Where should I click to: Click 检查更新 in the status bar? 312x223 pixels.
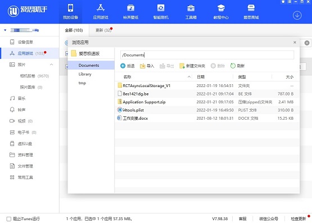[x=298, y=219]
